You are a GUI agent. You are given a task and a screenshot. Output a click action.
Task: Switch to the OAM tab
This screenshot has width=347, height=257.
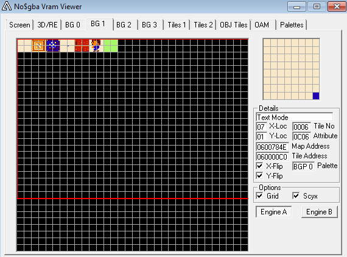click(262, 25)
